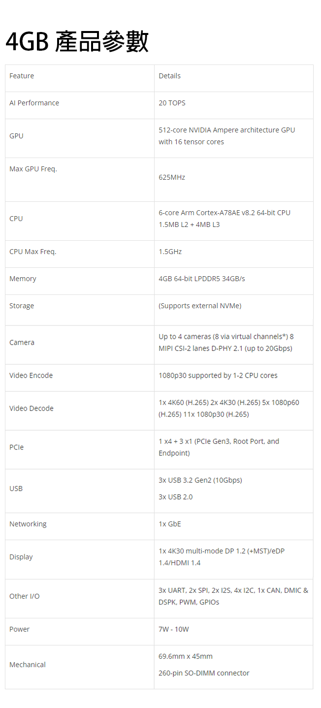Click the "20 TOPS" value cell
Screen dimensions: 321x708
click(172, 103)
